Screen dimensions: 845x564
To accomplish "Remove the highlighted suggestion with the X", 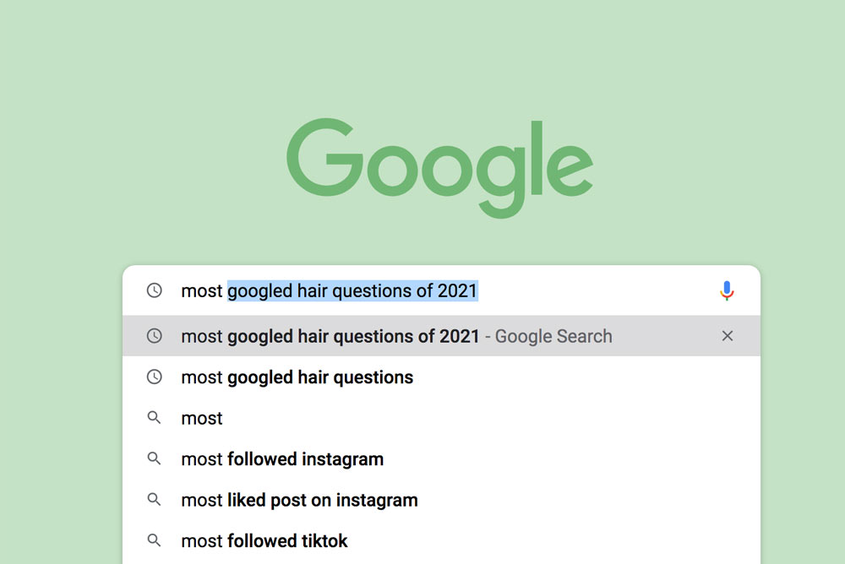I will click(x=727, y=336).
